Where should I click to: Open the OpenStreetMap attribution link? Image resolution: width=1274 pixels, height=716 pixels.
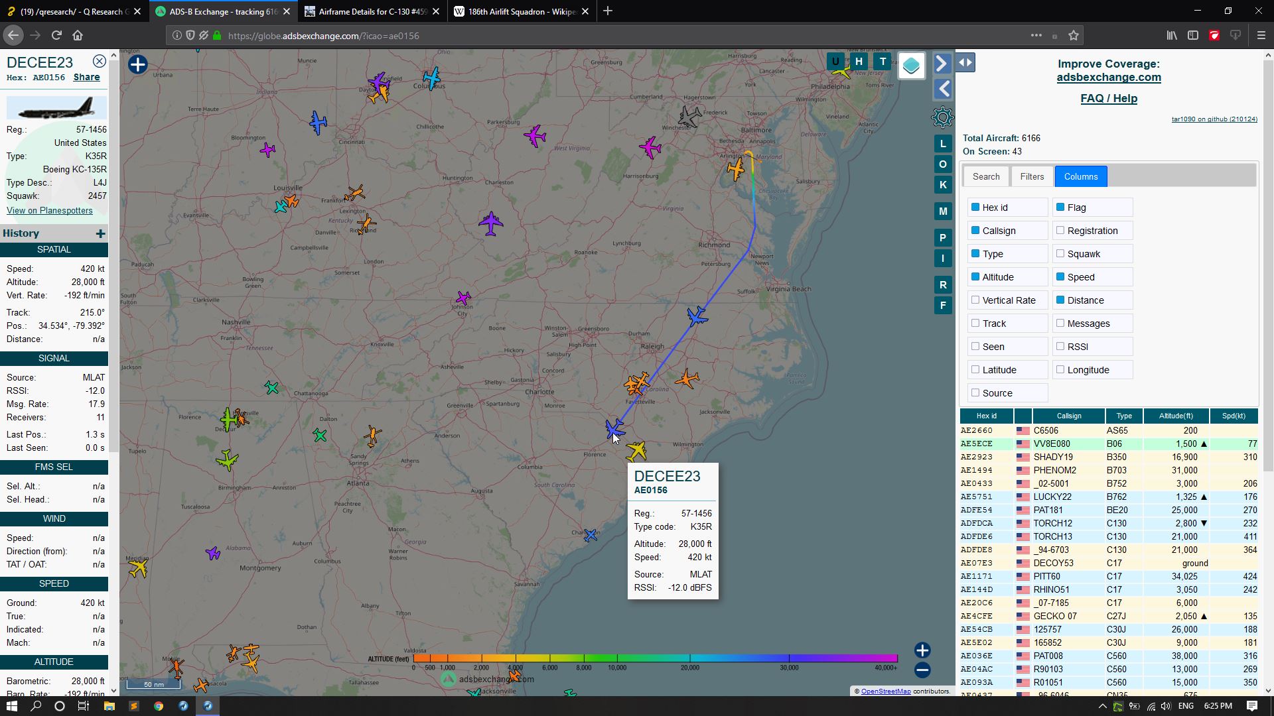pyautogui.click(x=886, y=691)
